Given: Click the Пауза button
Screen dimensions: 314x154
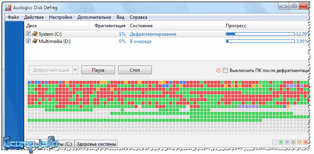Looking at the screenshot, I should [98, 70].
